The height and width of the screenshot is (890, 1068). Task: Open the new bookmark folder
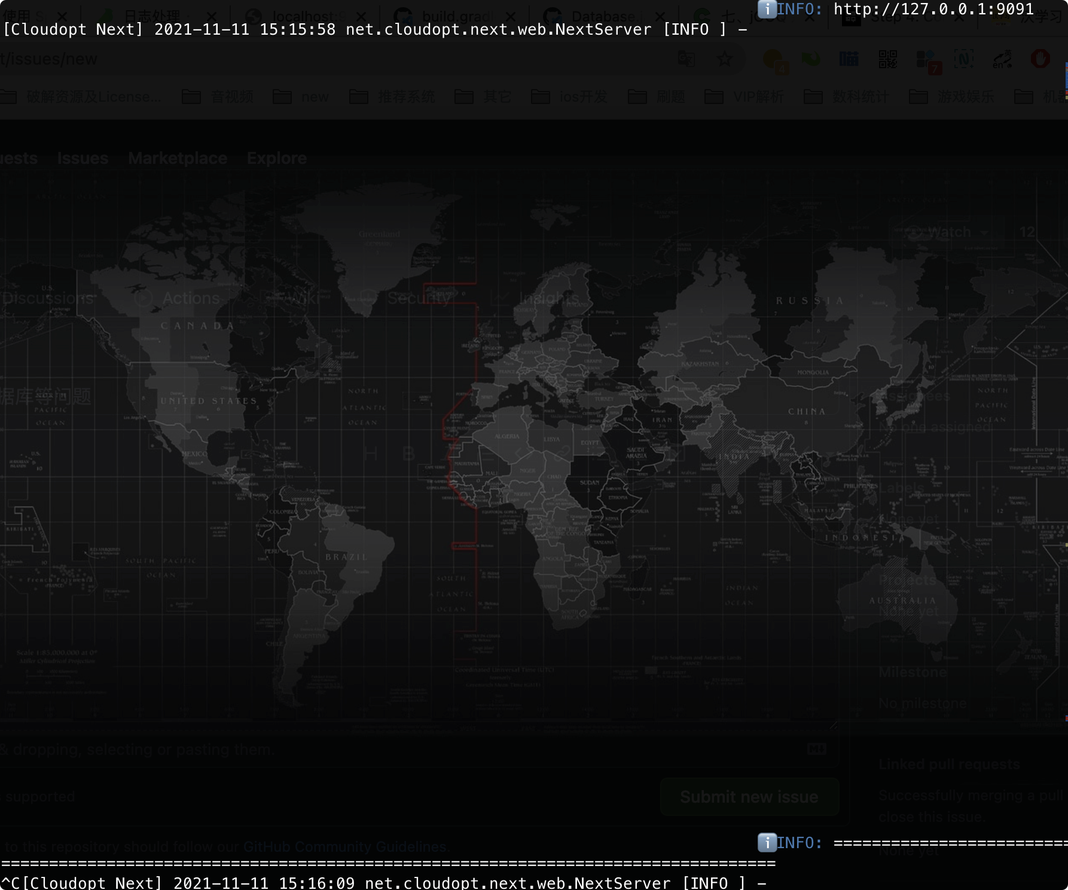pos(301,96)
